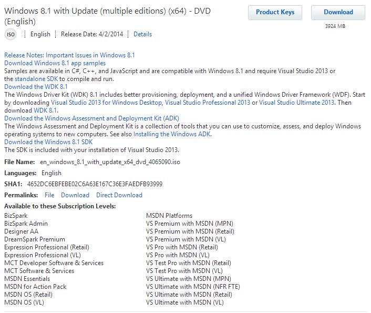Click MCT Software & Services entry

pyautogui.click(x=39, y=271)
